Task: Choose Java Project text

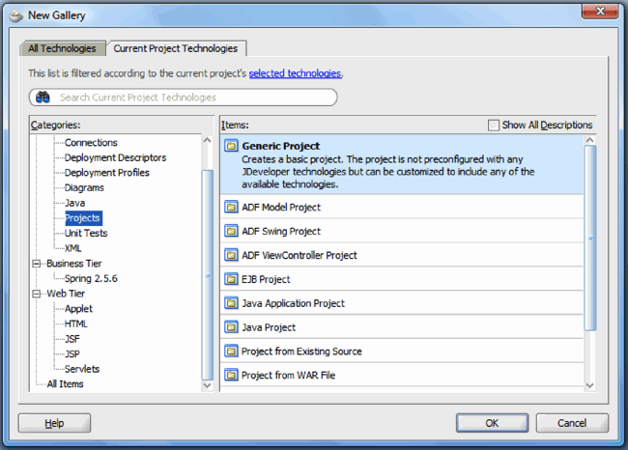Action: pos(269,327)
